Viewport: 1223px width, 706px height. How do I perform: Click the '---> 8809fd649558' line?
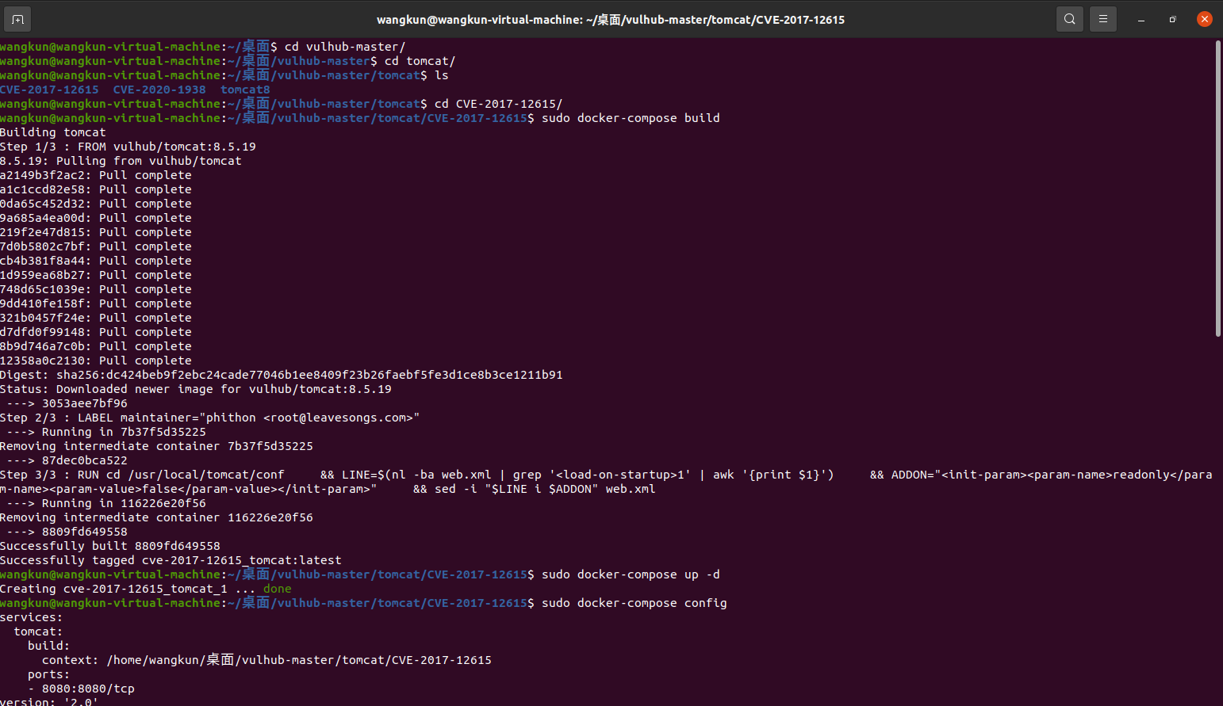pyautogui.click(x=67, y=532)
